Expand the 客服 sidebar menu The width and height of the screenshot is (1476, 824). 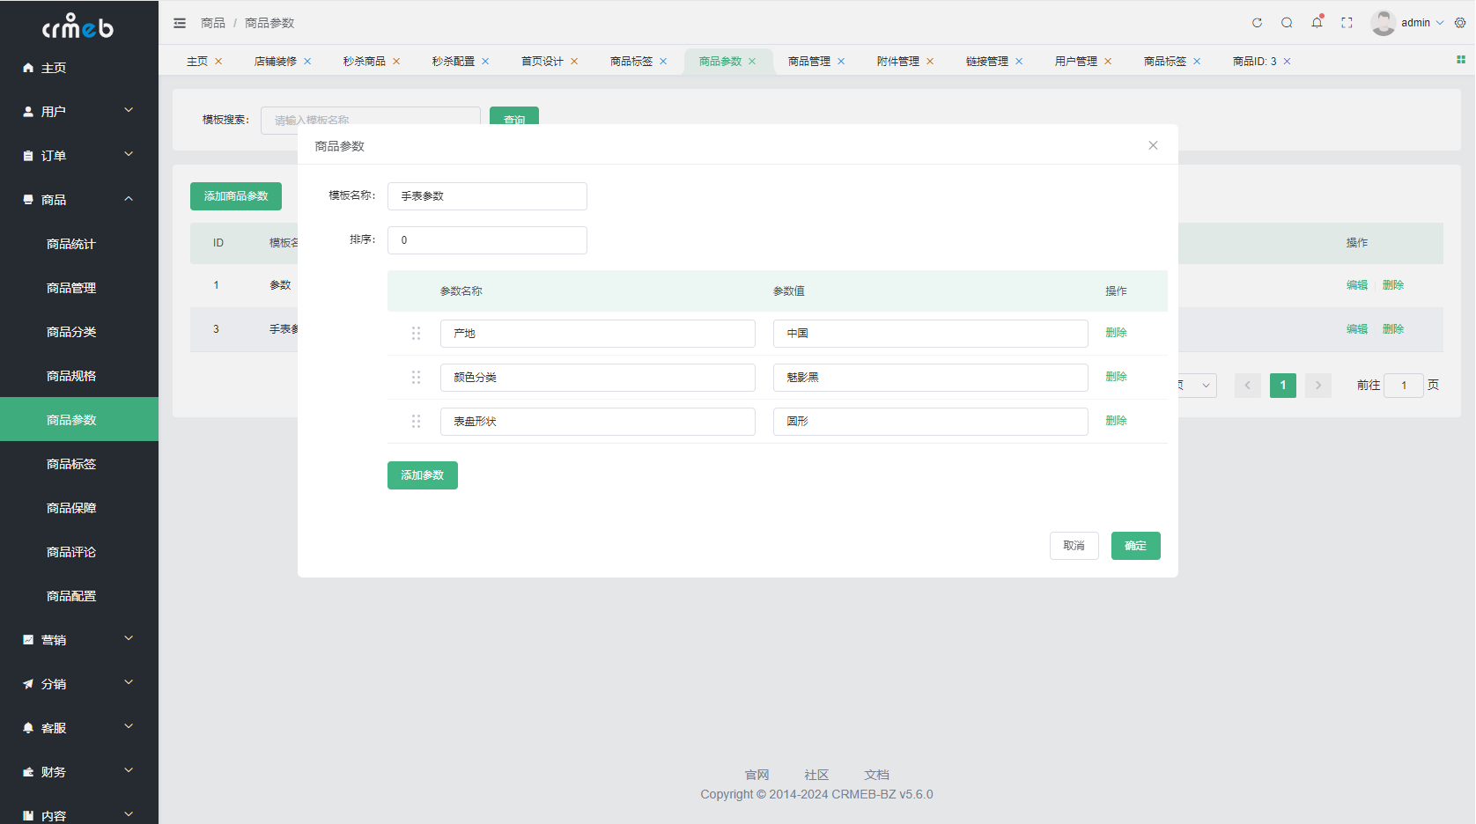click(79, 728)
